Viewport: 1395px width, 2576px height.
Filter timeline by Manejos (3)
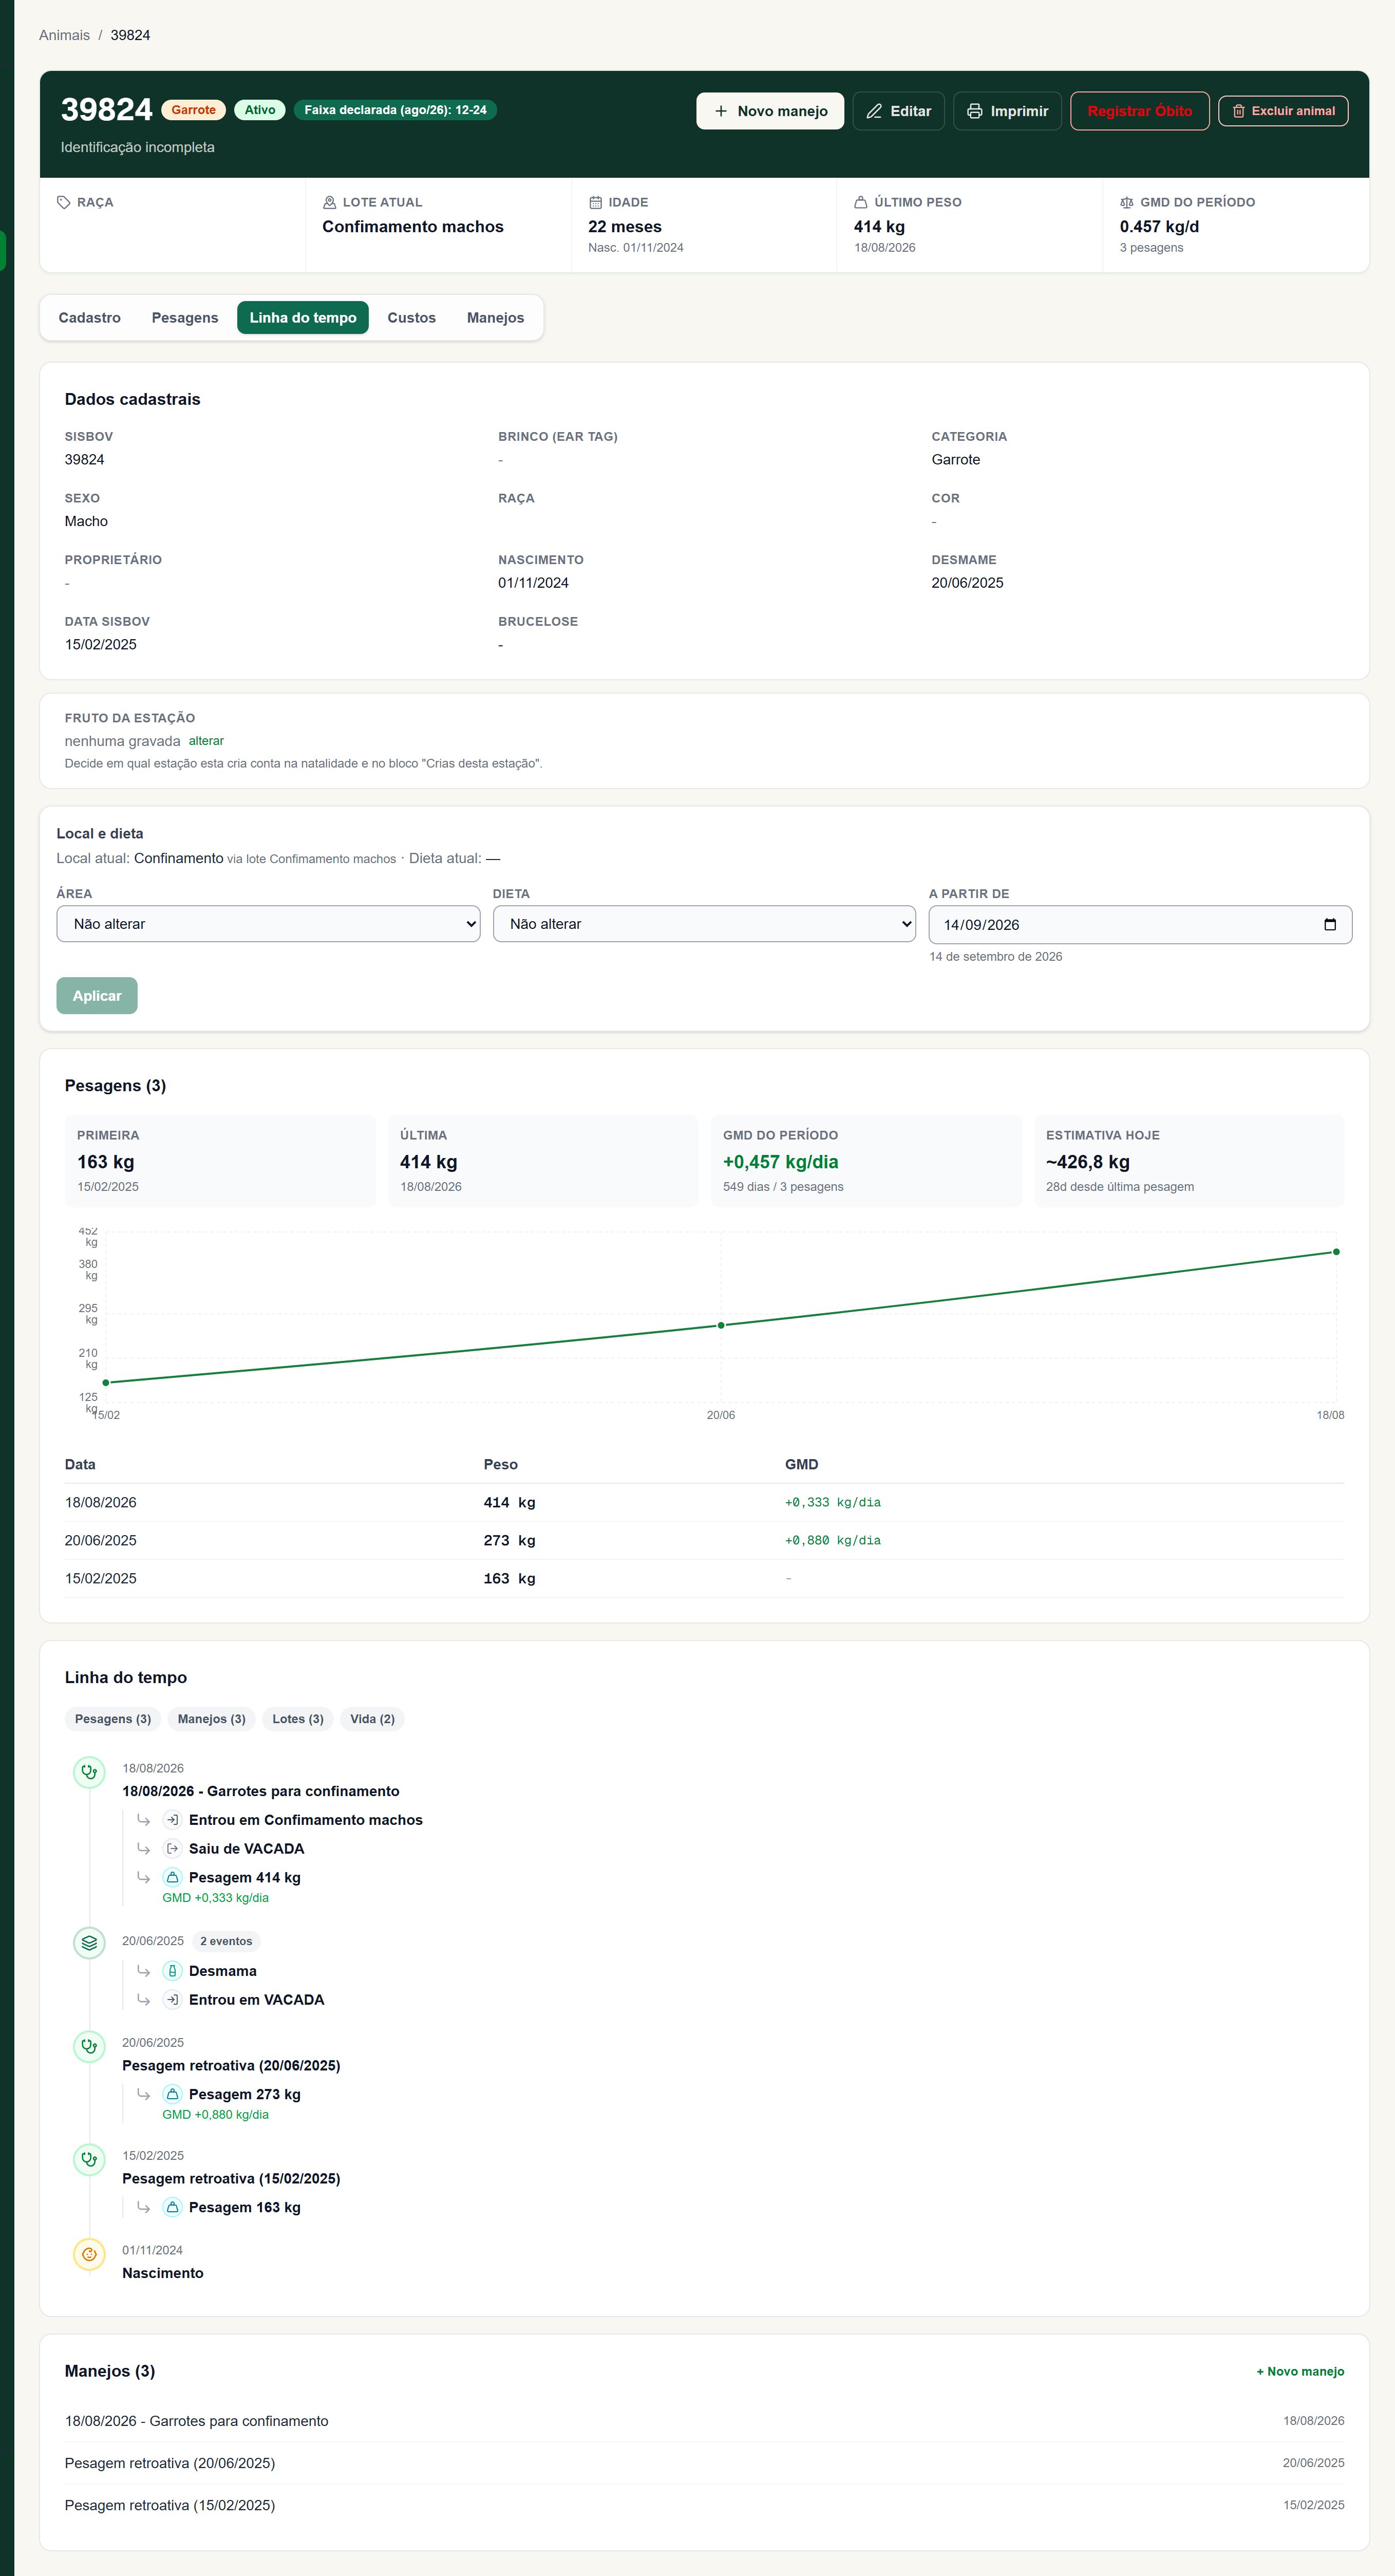coord(211,1719)
